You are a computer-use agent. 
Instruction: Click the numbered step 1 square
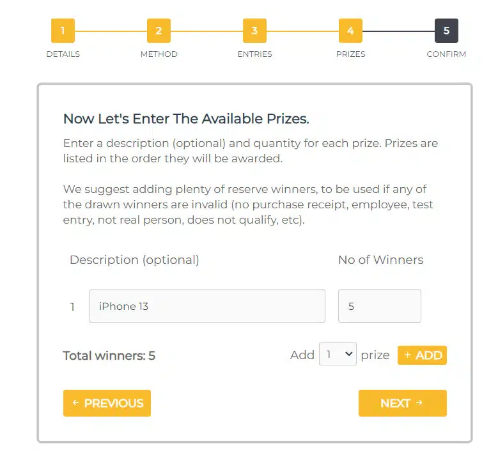[x=63, y=31]
